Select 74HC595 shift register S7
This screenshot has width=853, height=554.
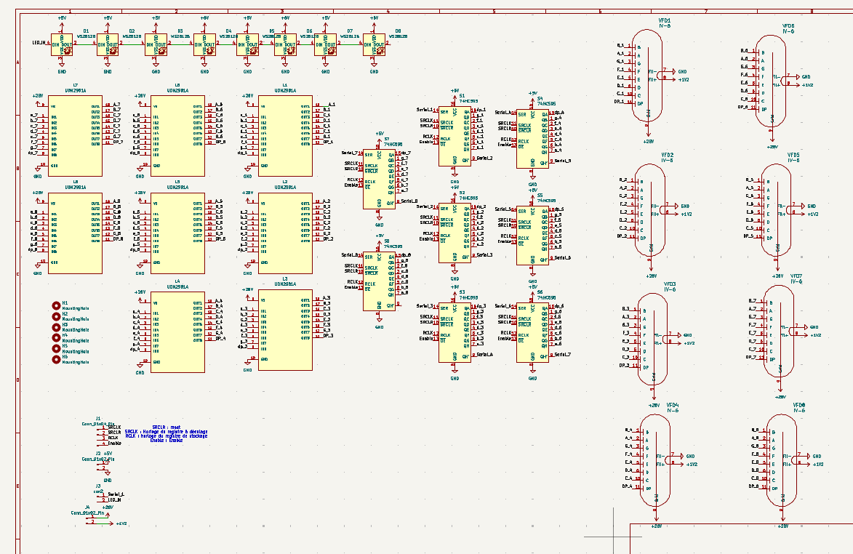coord(379,179)
